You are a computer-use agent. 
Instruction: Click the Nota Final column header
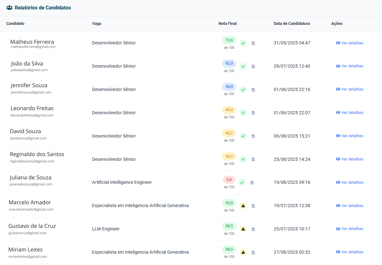(x=227, y=24)
